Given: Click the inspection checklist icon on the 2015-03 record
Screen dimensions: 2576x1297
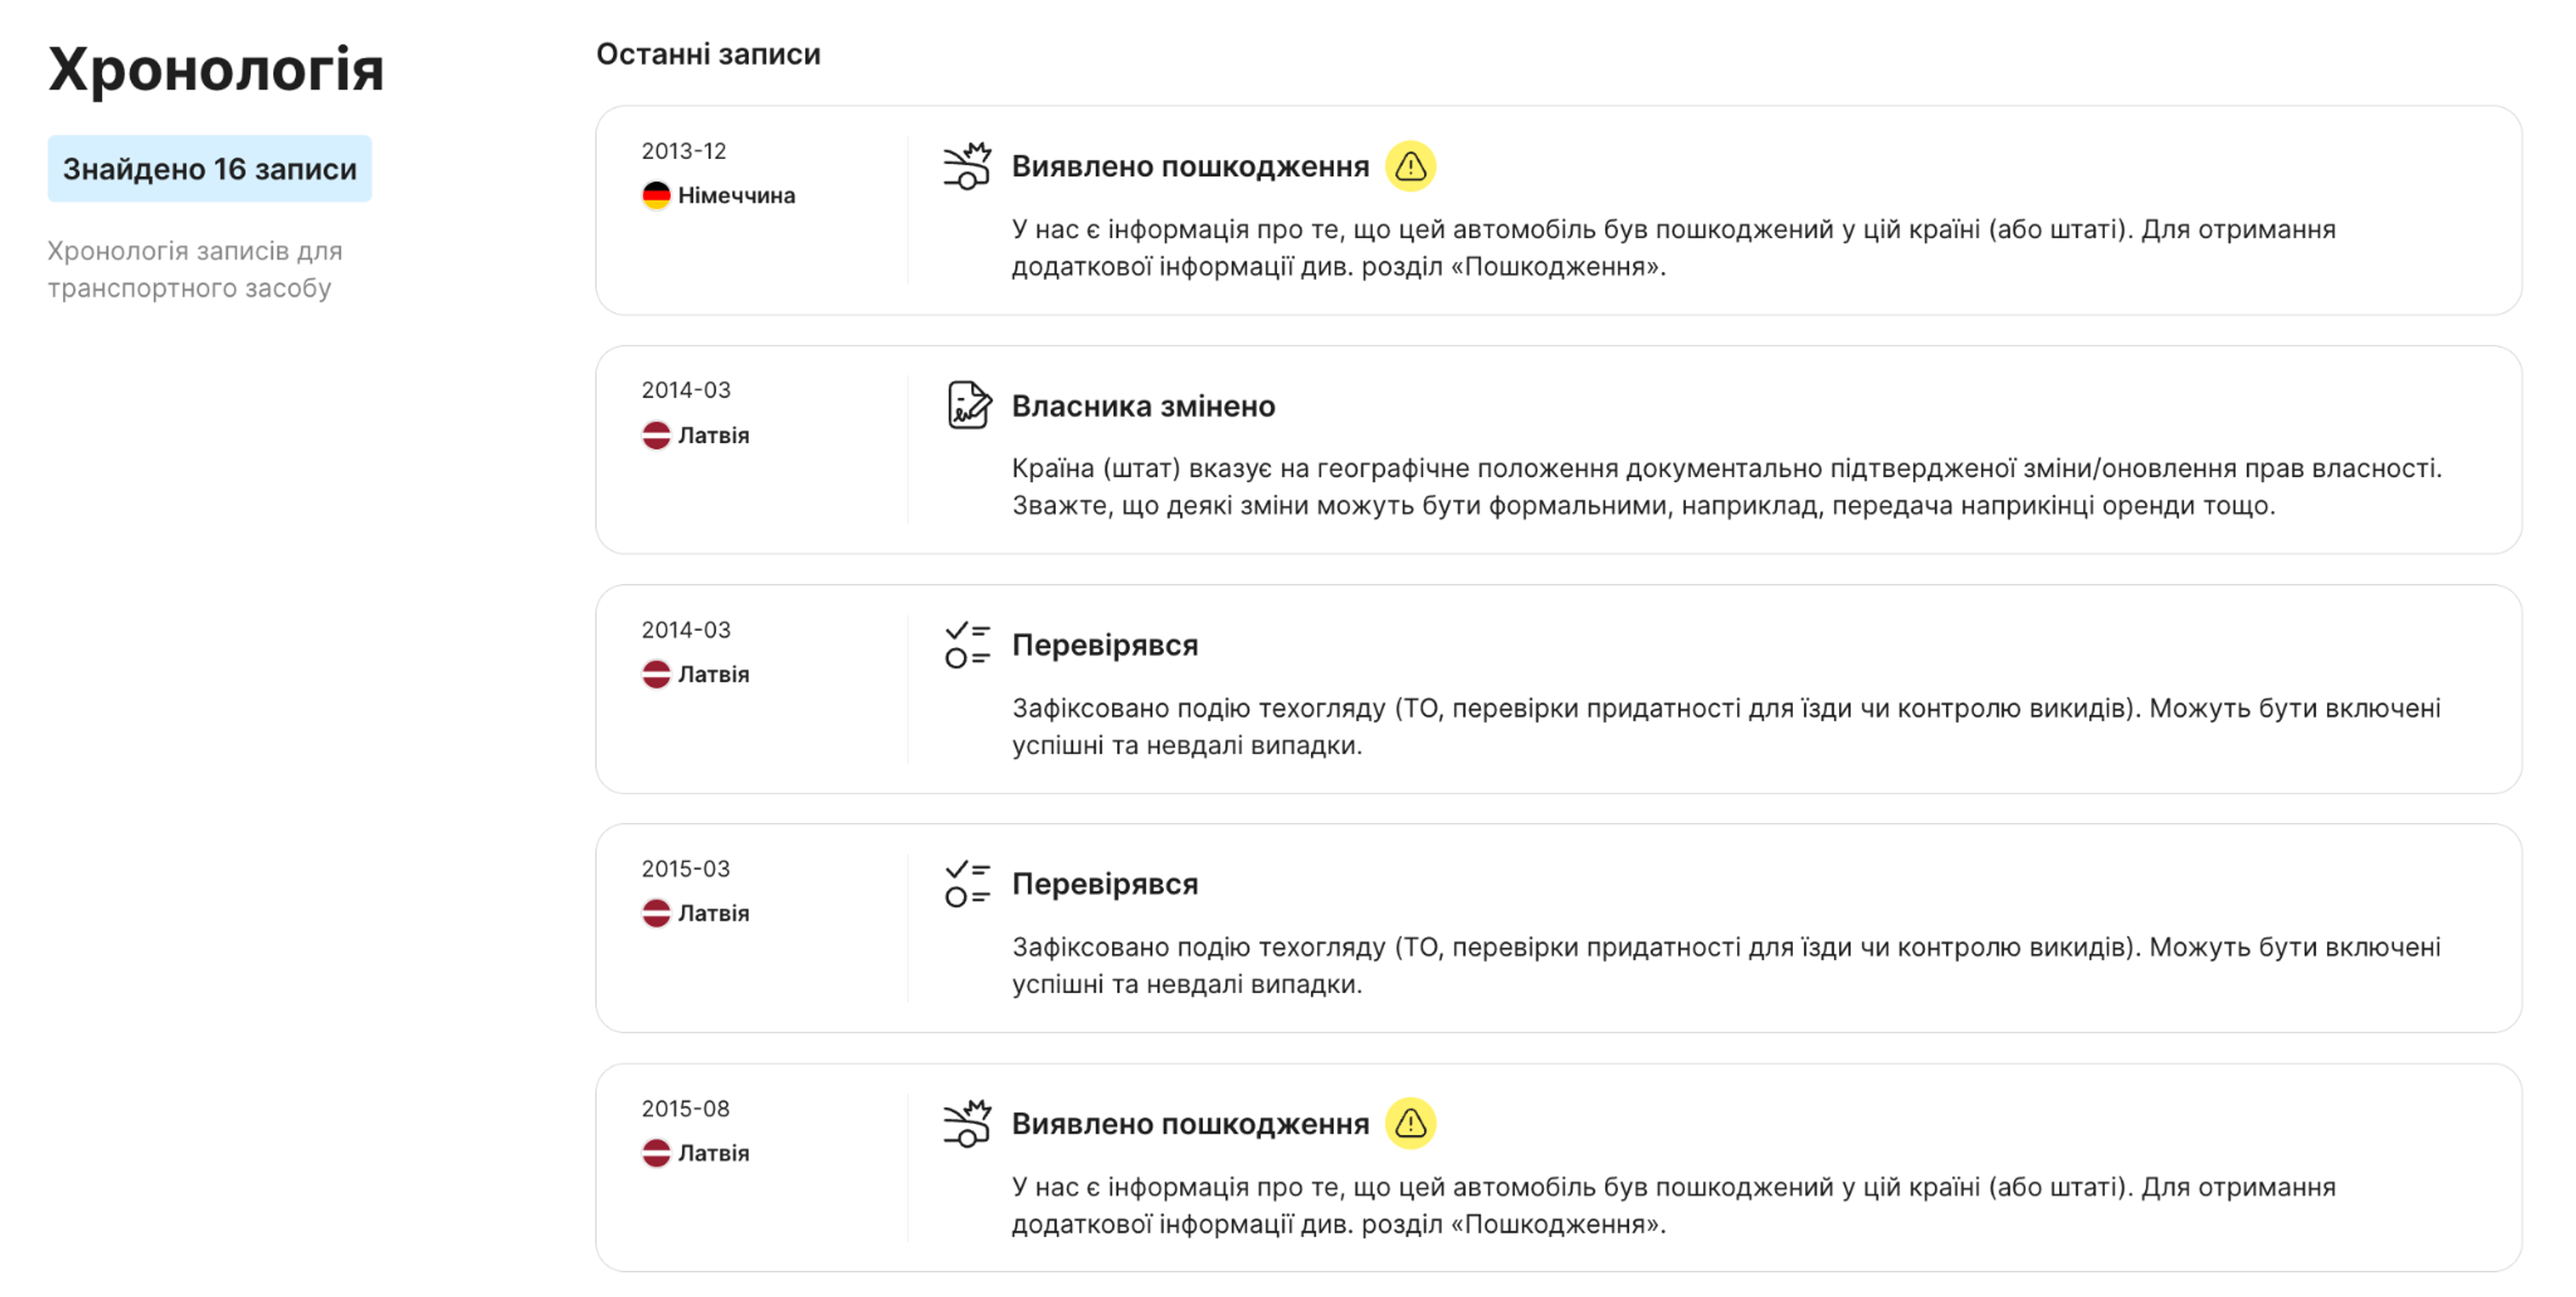Looking at the screenshot, I should tap(966, 883).
